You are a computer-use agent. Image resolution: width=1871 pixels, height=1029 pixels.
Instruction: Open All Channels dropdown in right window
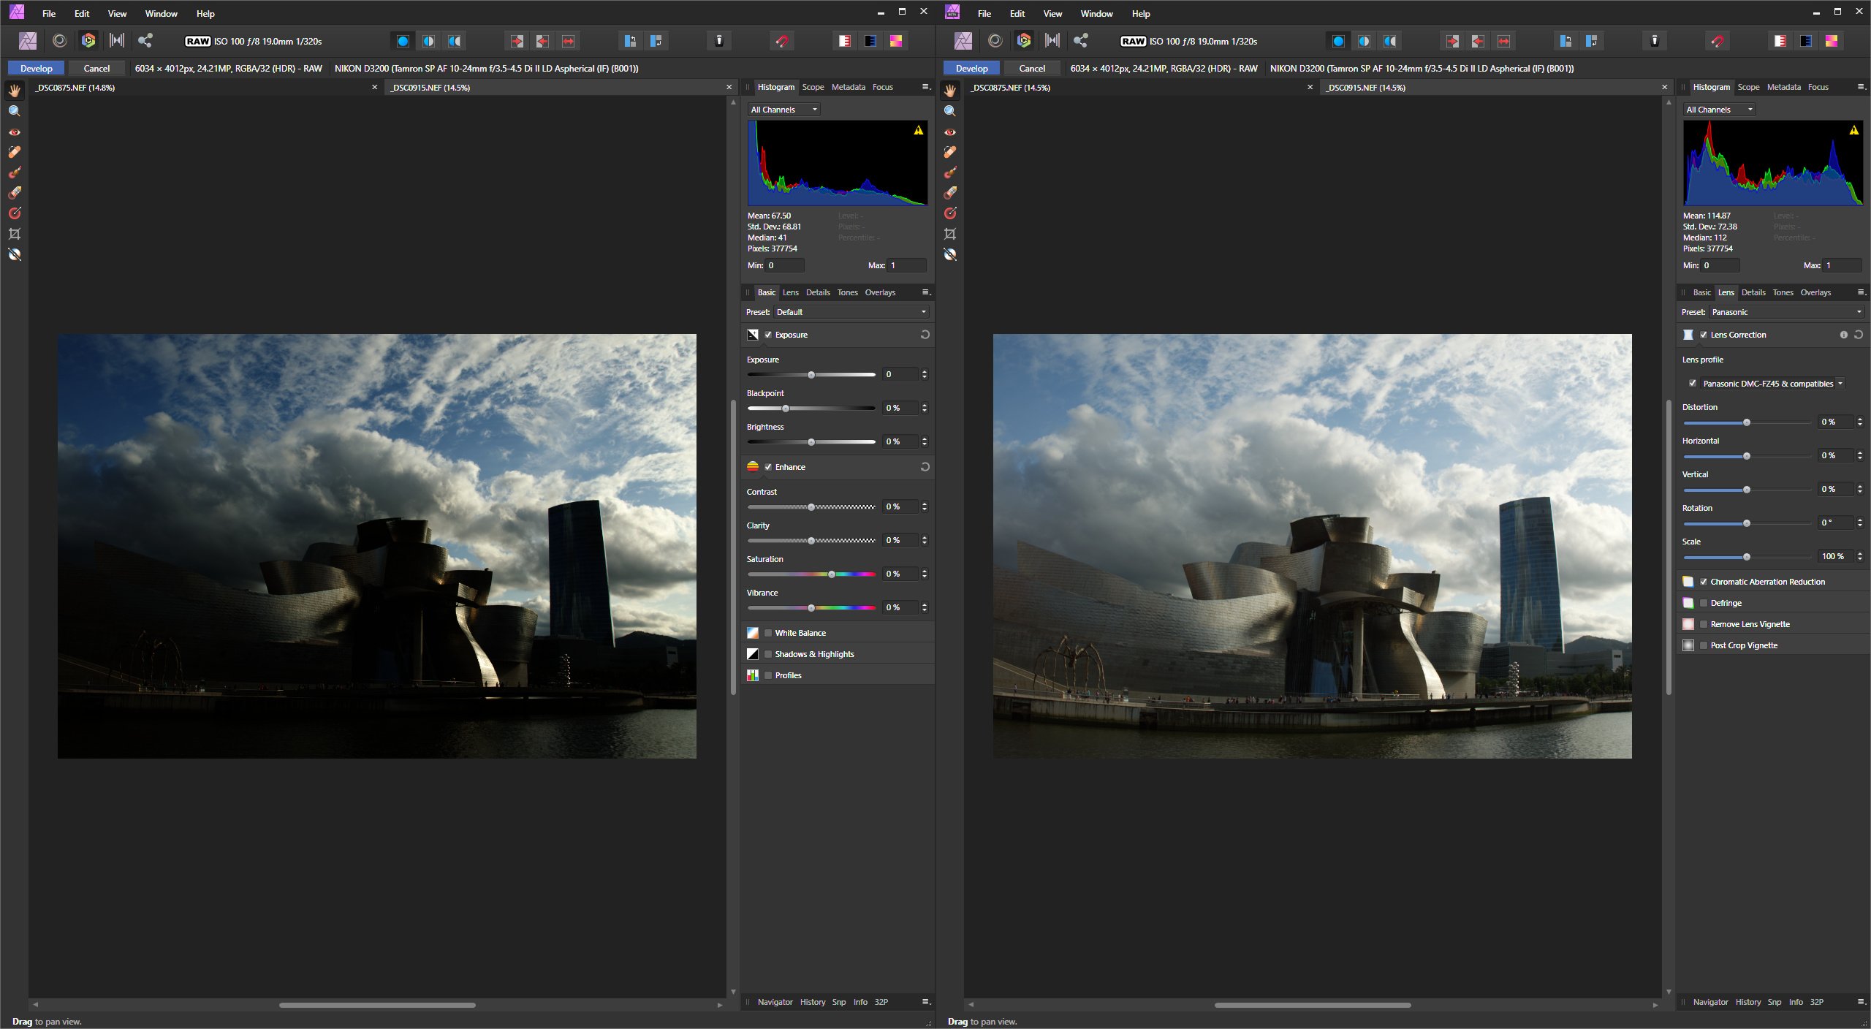(x=1719, y=110)
